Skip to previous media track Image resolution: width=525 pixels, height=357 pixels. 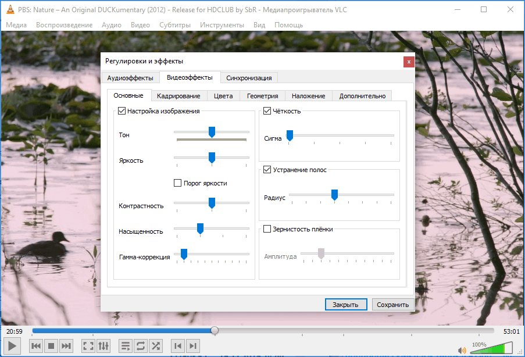(35, 347)
